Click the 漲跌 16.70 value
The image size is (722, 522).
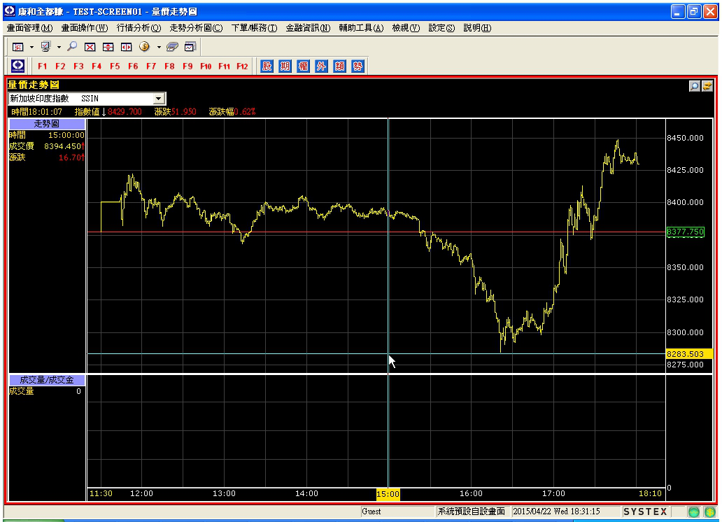70,157
